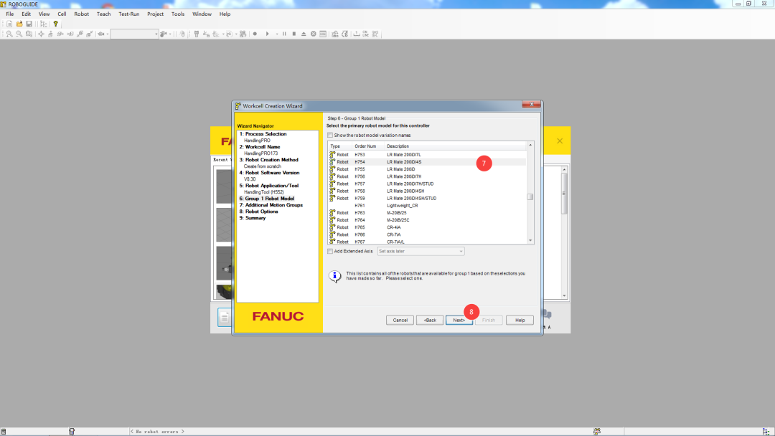
Task: Click Robot Software Version in Wizard Navigator
Action: click(x=272, y=173)
